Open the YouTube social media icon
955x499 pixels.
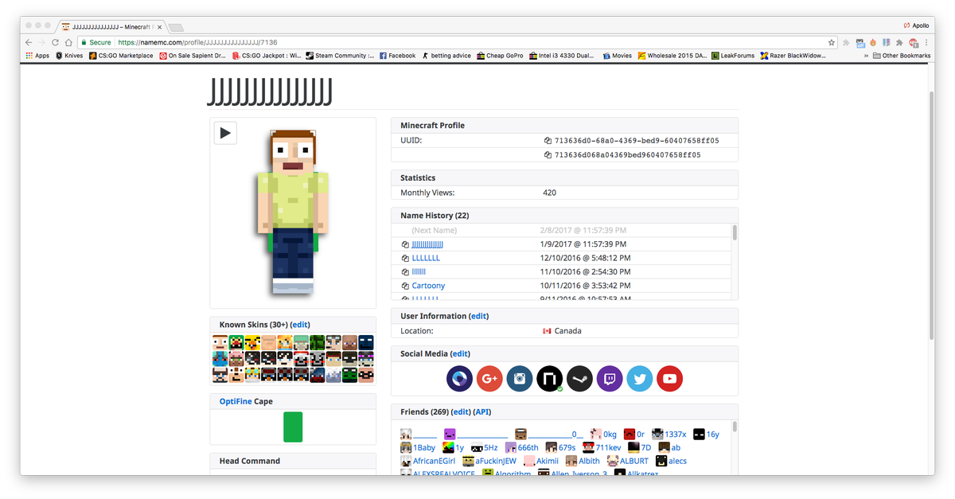(669, 379)
